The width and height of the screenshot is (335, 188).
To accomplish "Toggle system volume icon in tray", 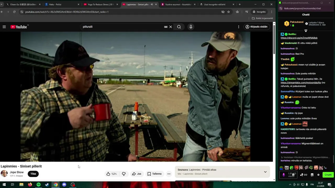I will point(298,185).
